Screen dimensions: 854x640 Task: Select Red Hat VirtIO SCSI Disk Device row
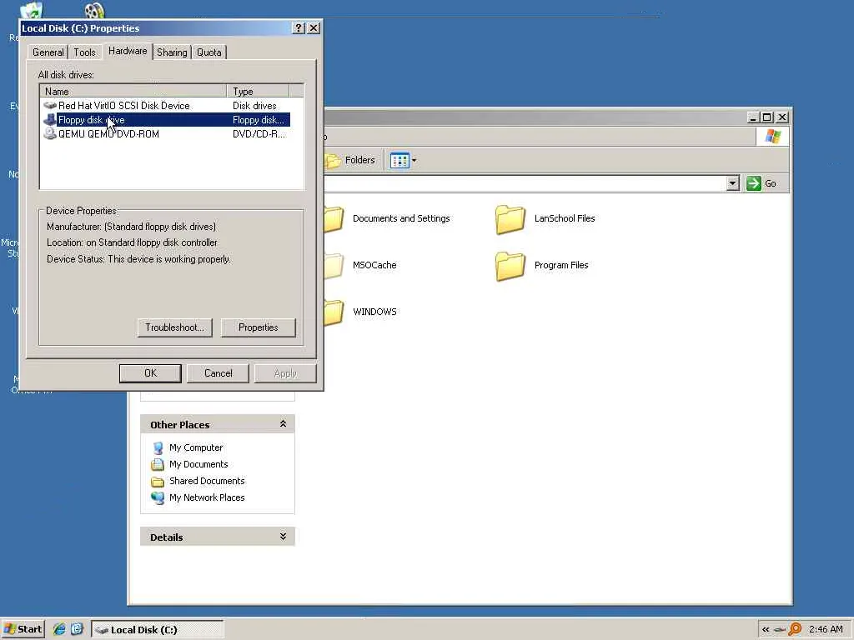(166, 106)
